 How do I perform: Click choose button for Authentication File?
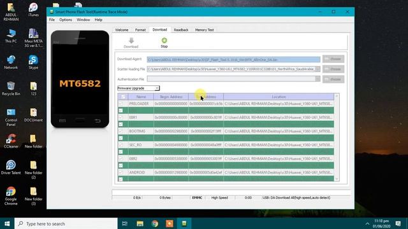(x=333, y=79)
